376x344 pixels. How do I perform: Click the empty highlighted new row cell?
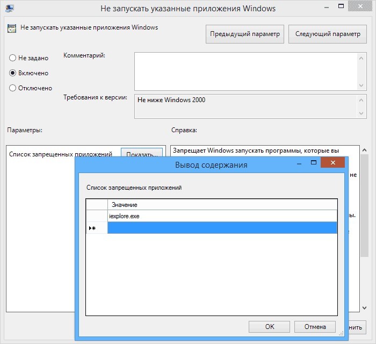(222, 228)
